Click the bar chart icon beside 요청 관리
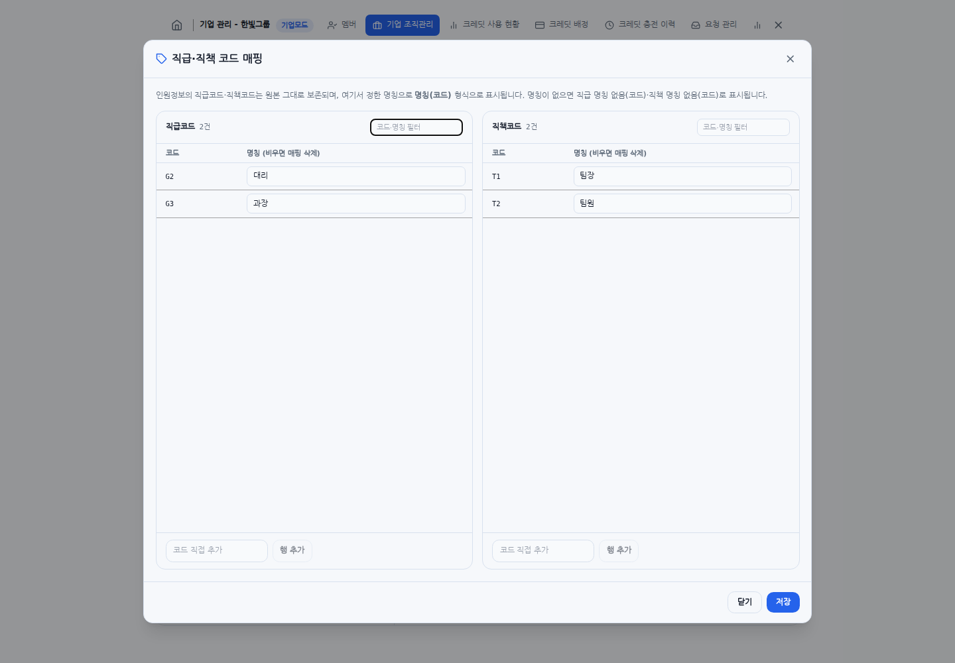This screenshot has height=663, width=955. pos(757,25)
